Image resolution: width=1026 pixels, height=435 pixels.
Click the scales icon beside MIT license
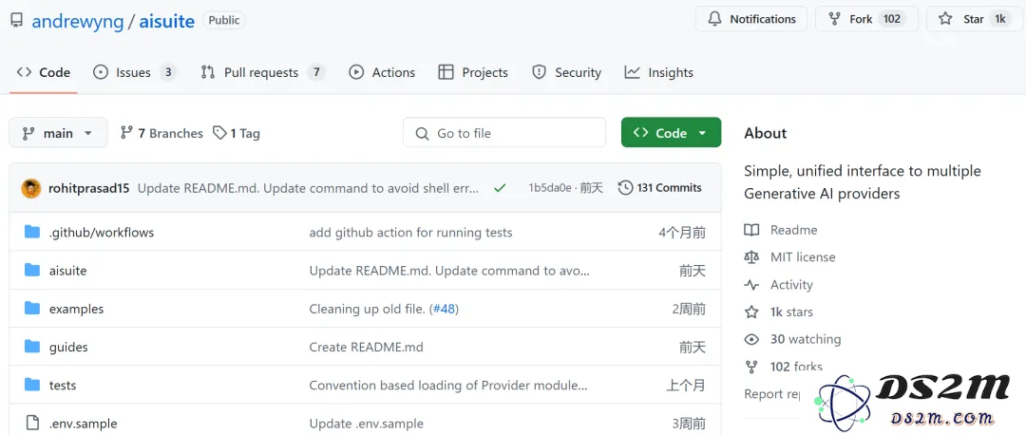751,257
